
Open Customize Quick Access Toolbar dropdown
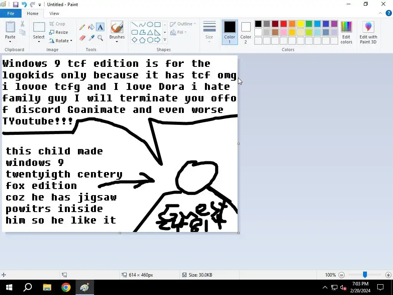(x=40, y=5)
